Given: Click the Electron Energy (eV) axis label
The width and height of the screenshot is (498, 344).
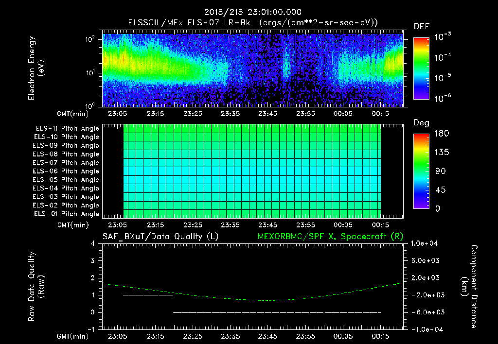Looking at the screenshot, I should (36, 68).
